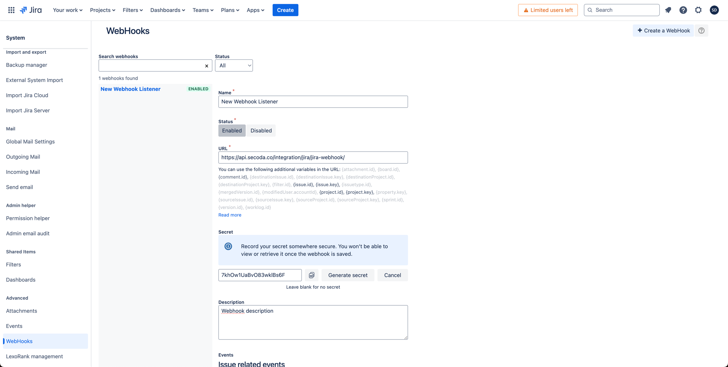Click the SD profile avatar
Image resolution: width=728 pixels, height=367 pixels.
click(714, 10)
